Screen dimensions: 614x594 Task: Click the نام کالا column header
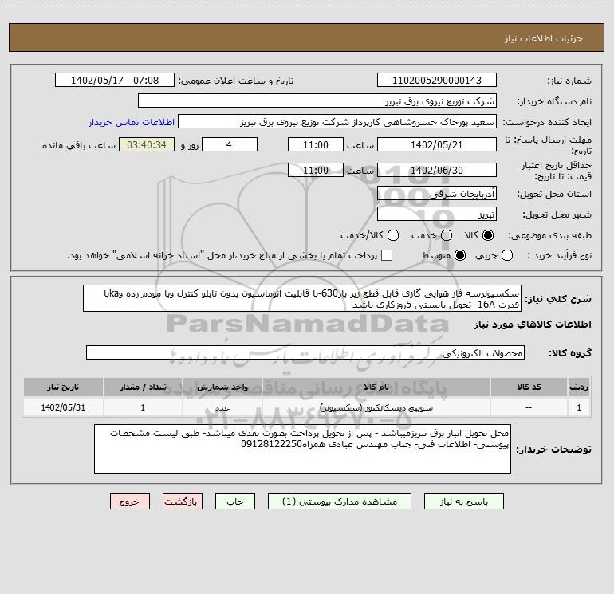tap(376, 387)
